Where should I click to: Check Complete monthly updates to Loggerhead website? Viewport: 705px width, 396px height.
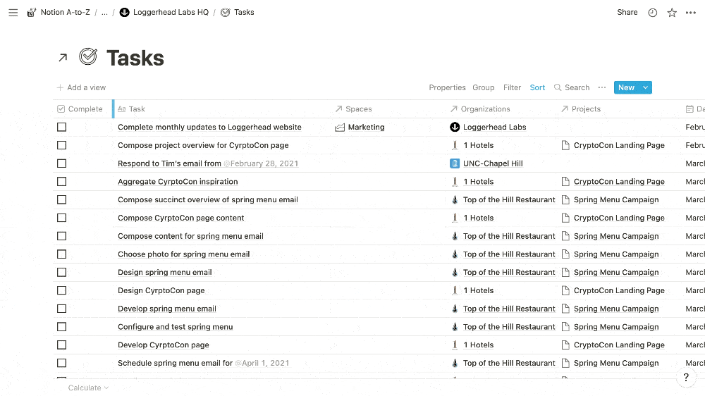click(61, 128)
